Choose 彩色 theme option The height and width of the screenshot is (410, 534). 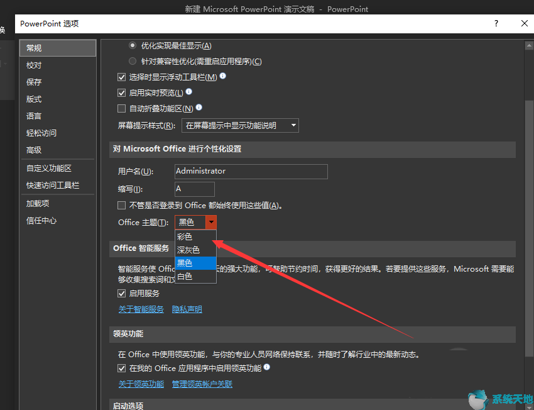pyautogui.click(x=196, y=236)
